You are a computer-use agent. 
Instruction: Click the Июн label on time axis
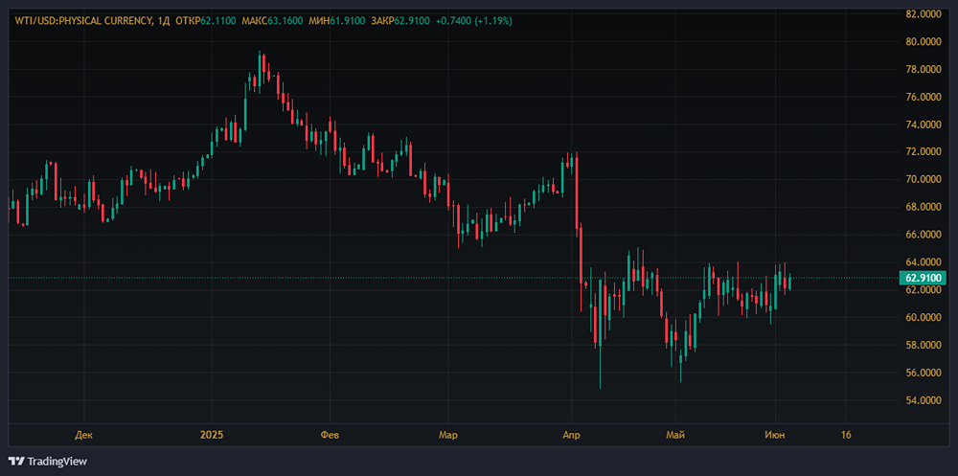(x=775, y=435)
